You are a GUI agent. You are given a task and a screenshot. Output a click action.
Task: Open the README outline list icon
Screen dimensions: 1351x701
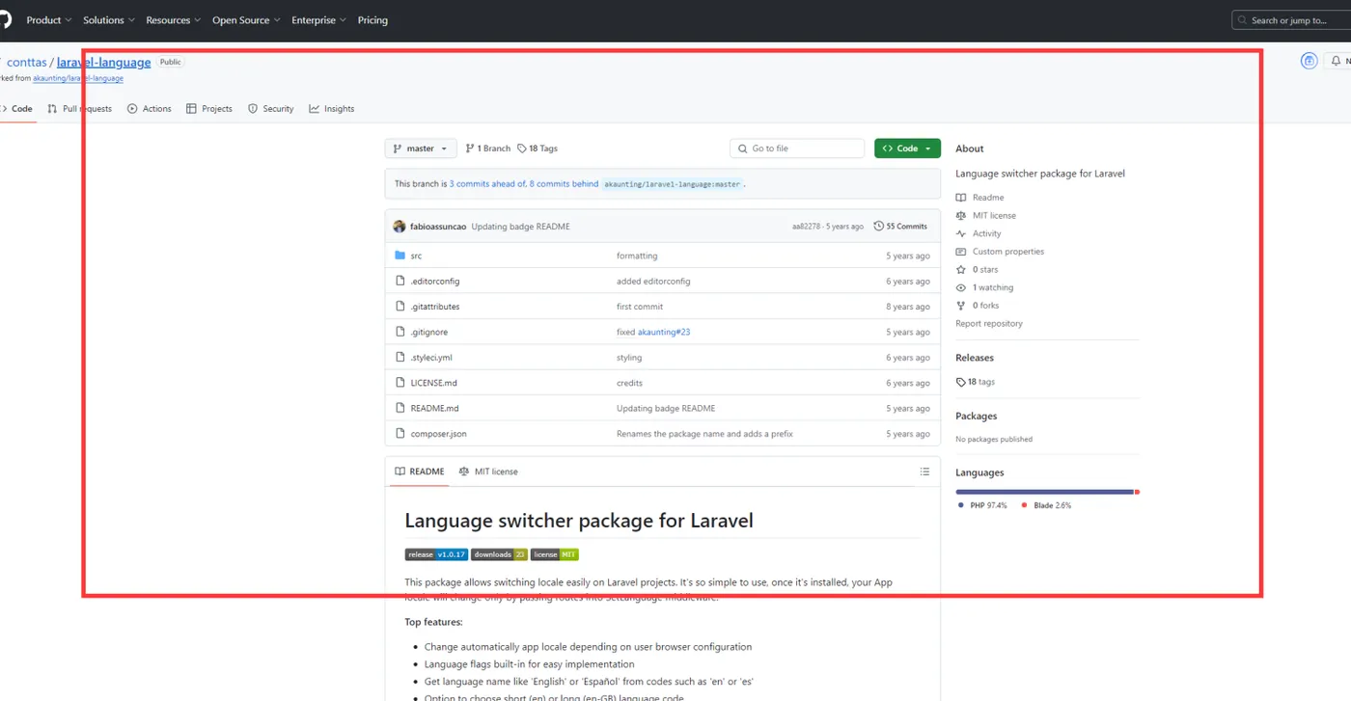(924, 472)
